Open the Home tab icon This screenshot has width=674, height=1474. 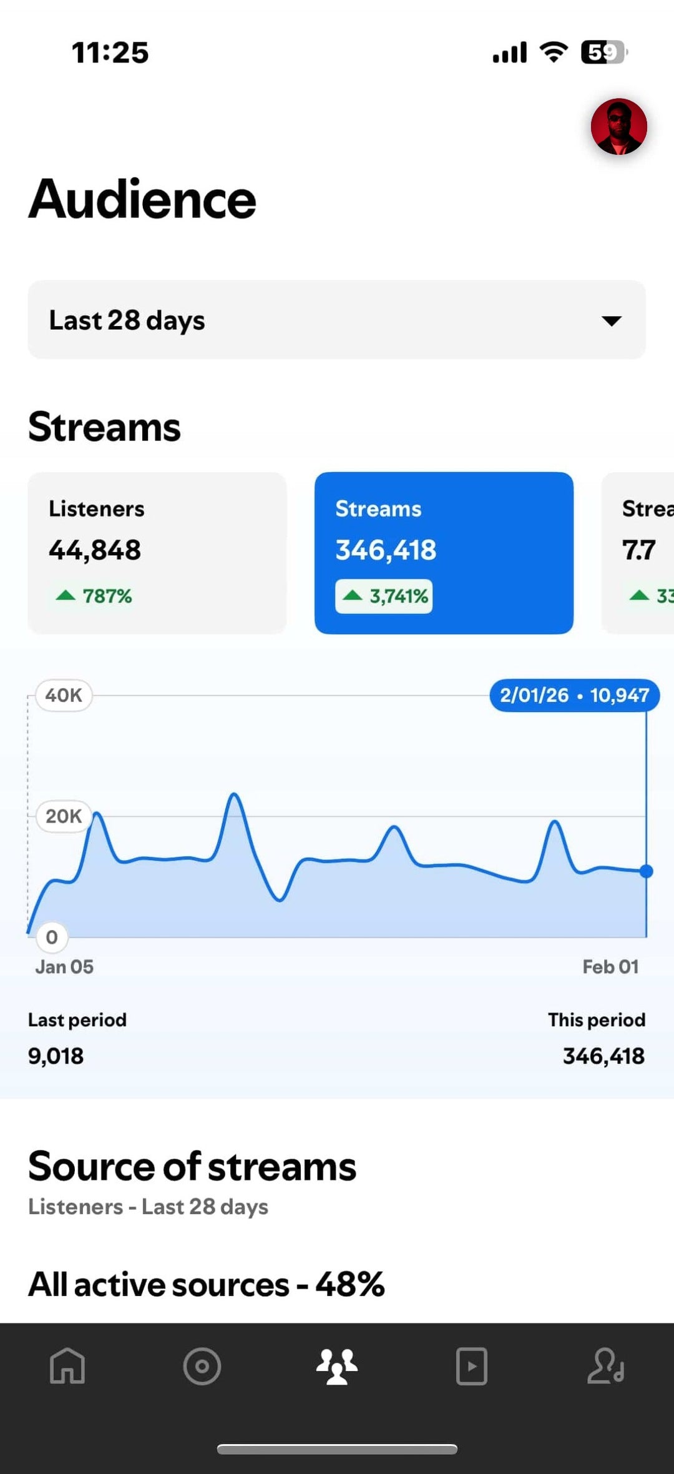[x=67, y=1365]
